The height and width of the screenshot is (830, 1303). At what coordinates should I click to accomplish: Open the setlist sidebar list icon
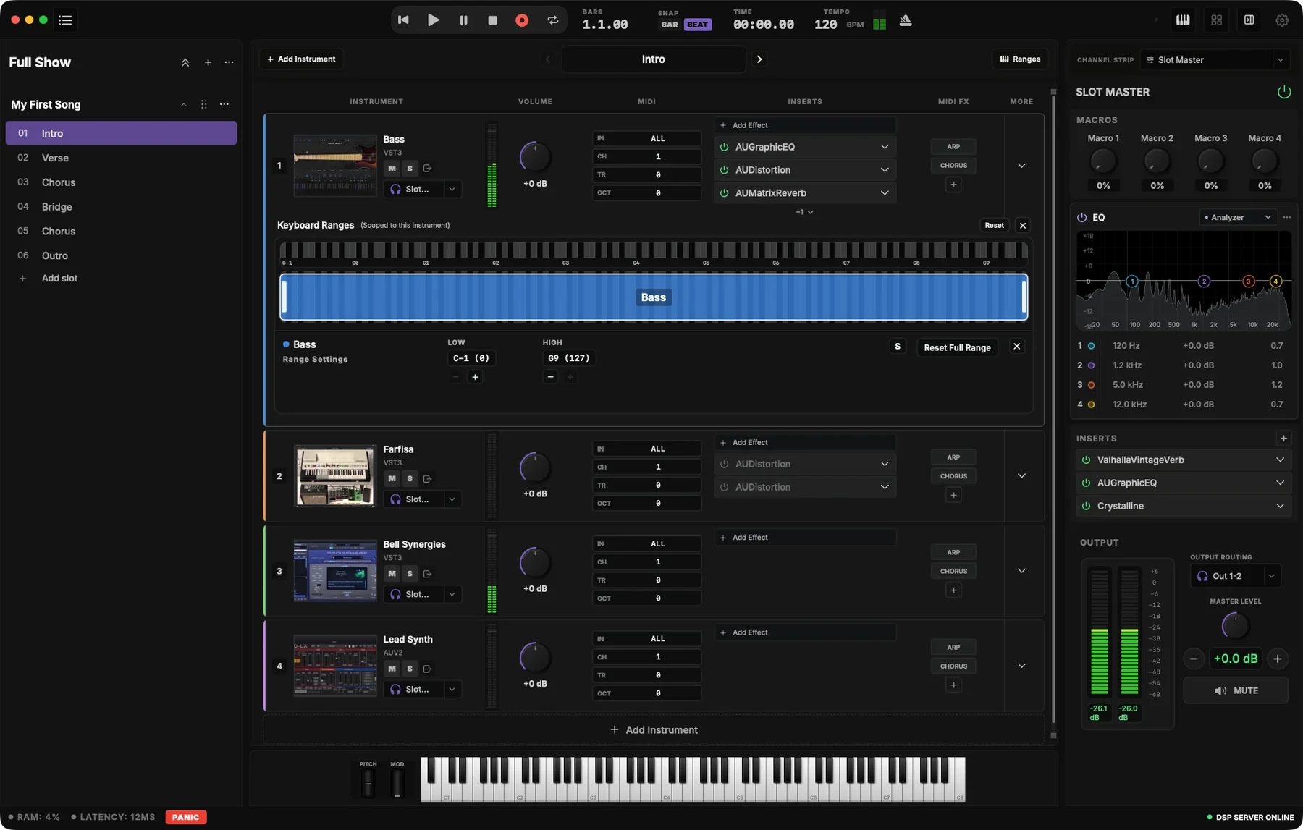(65, 20)
